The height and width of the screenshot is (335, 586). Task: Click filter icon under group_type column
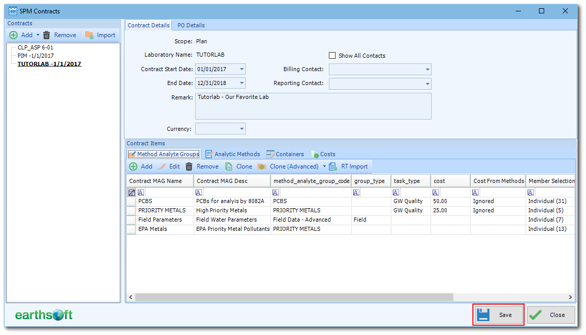356,192
